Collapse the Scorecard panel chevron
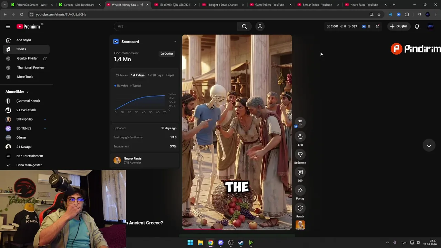This screenshot has height=248, width=441. click(175, 42)
